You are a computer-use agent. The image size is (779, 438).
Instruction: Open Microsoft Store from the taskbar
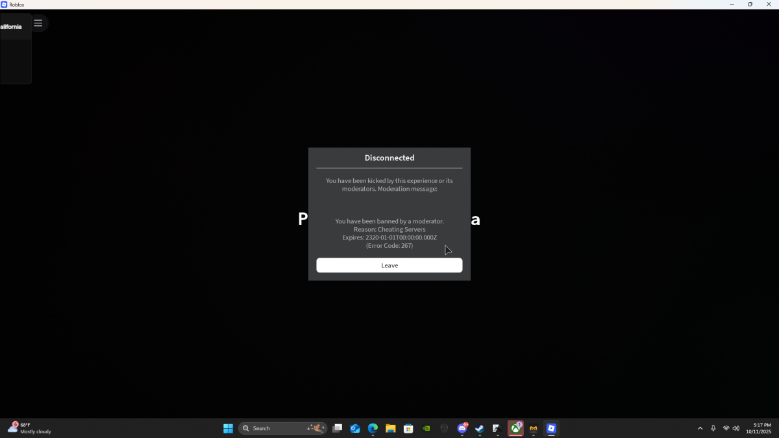408,428
